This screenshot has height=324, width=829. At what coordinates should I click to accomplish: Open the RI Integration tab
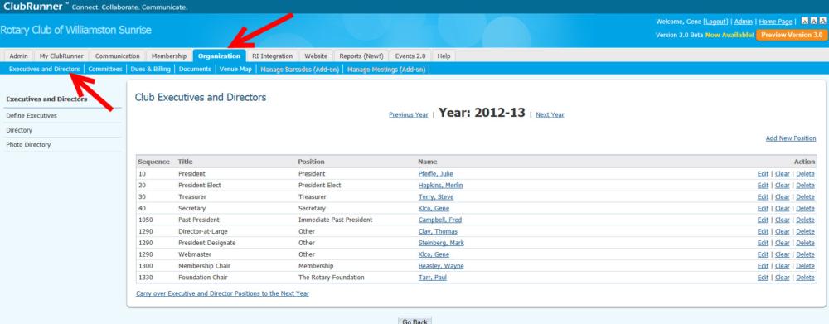pyautogui.click(x=272, y=56)
